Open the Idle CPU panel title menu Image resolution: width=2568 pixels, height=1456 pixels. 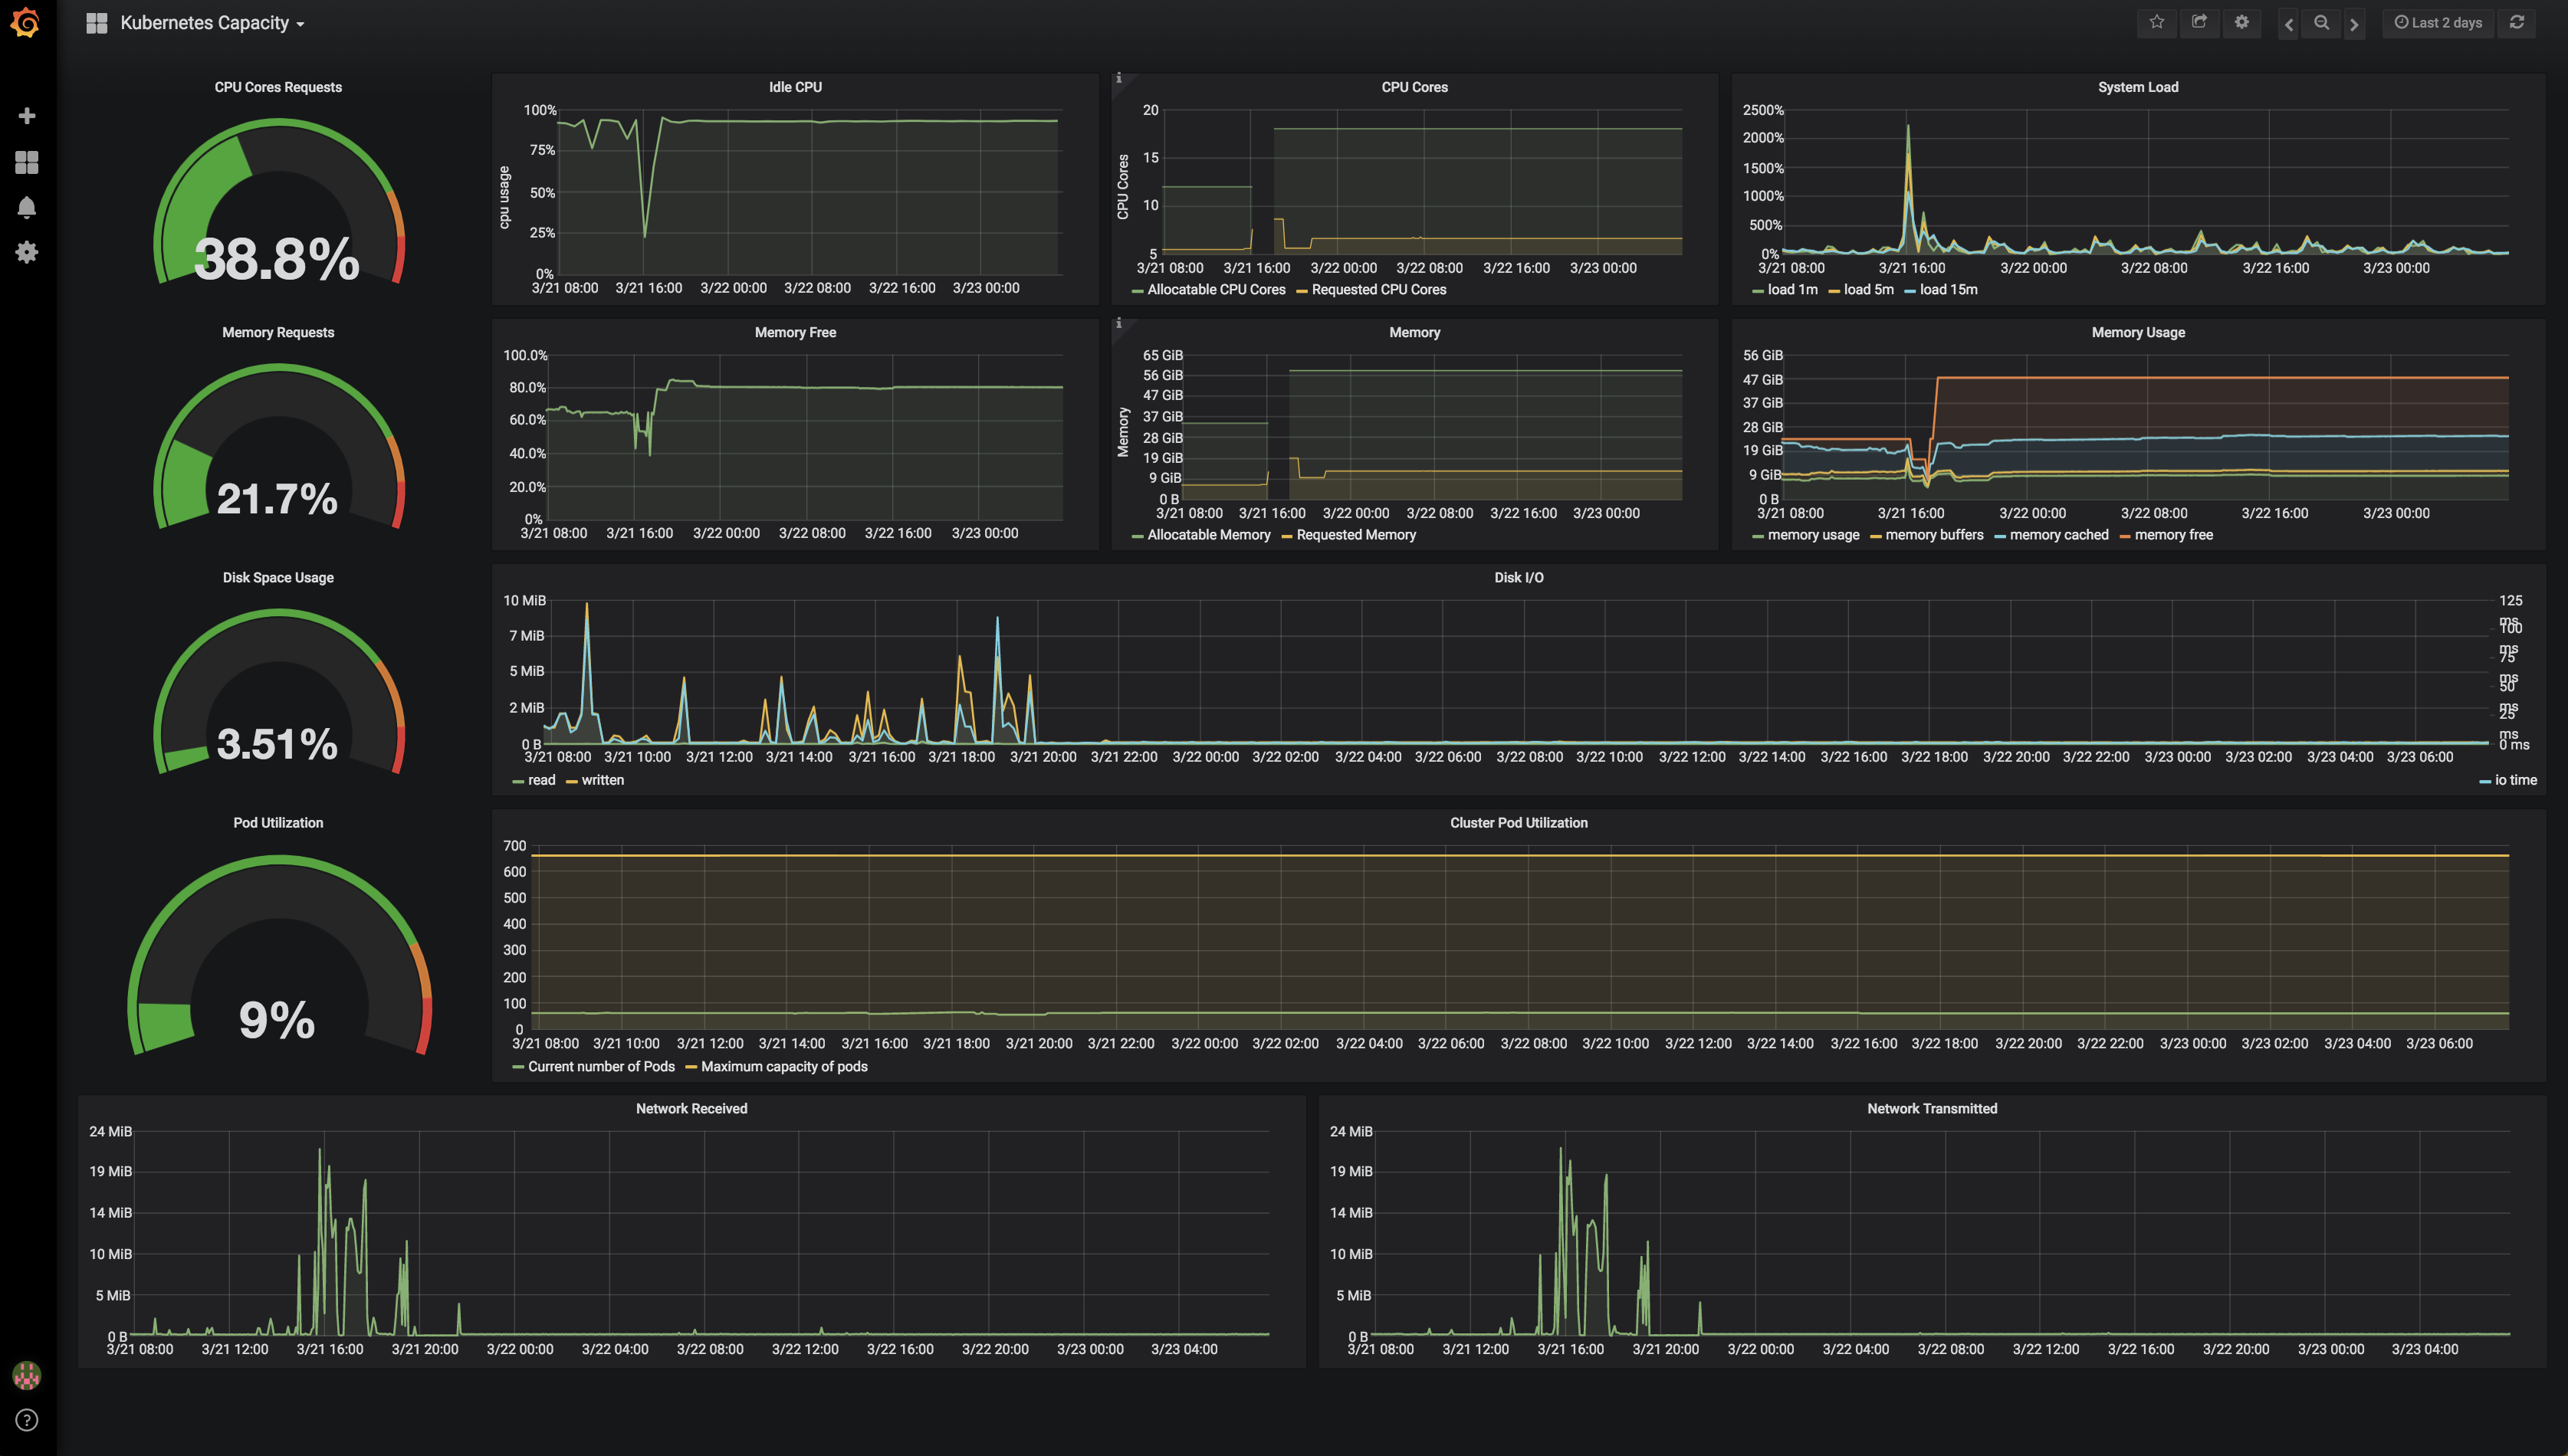[795, 87]
